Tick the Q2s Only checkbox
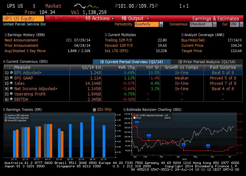246x176 pixels. coord(94,110)
